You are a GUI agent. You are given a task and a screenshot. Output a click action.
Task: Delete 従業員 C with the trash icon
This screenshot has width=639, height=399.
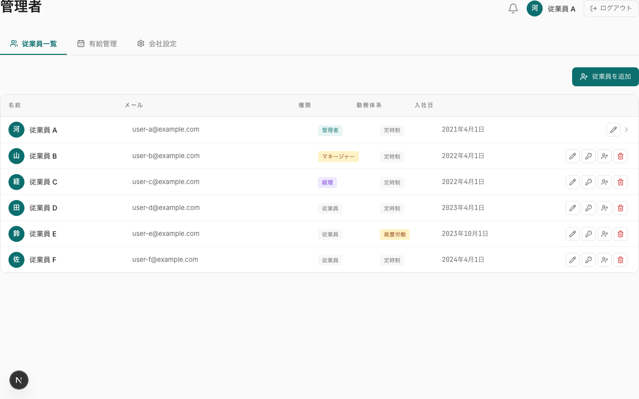coord(621,182)
